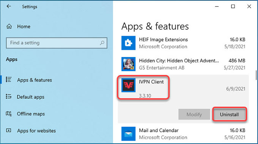Viewport: 258px width, 144px height.
Task: Select the IVPN Client name text
Action: pos(151,82)
